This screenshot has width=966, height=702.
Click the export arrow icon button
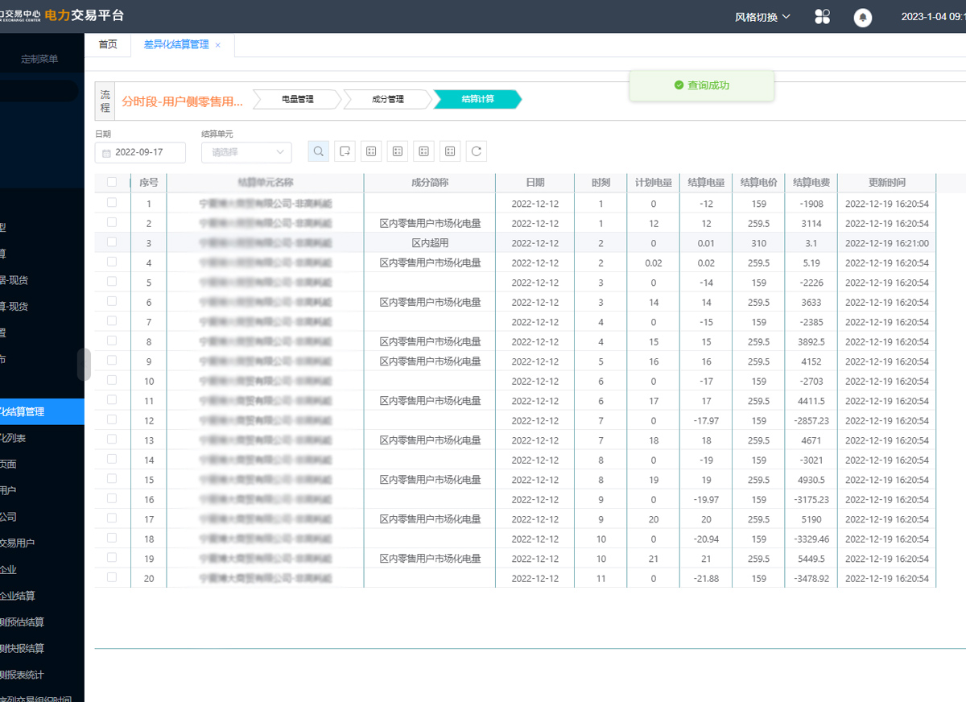345,151
